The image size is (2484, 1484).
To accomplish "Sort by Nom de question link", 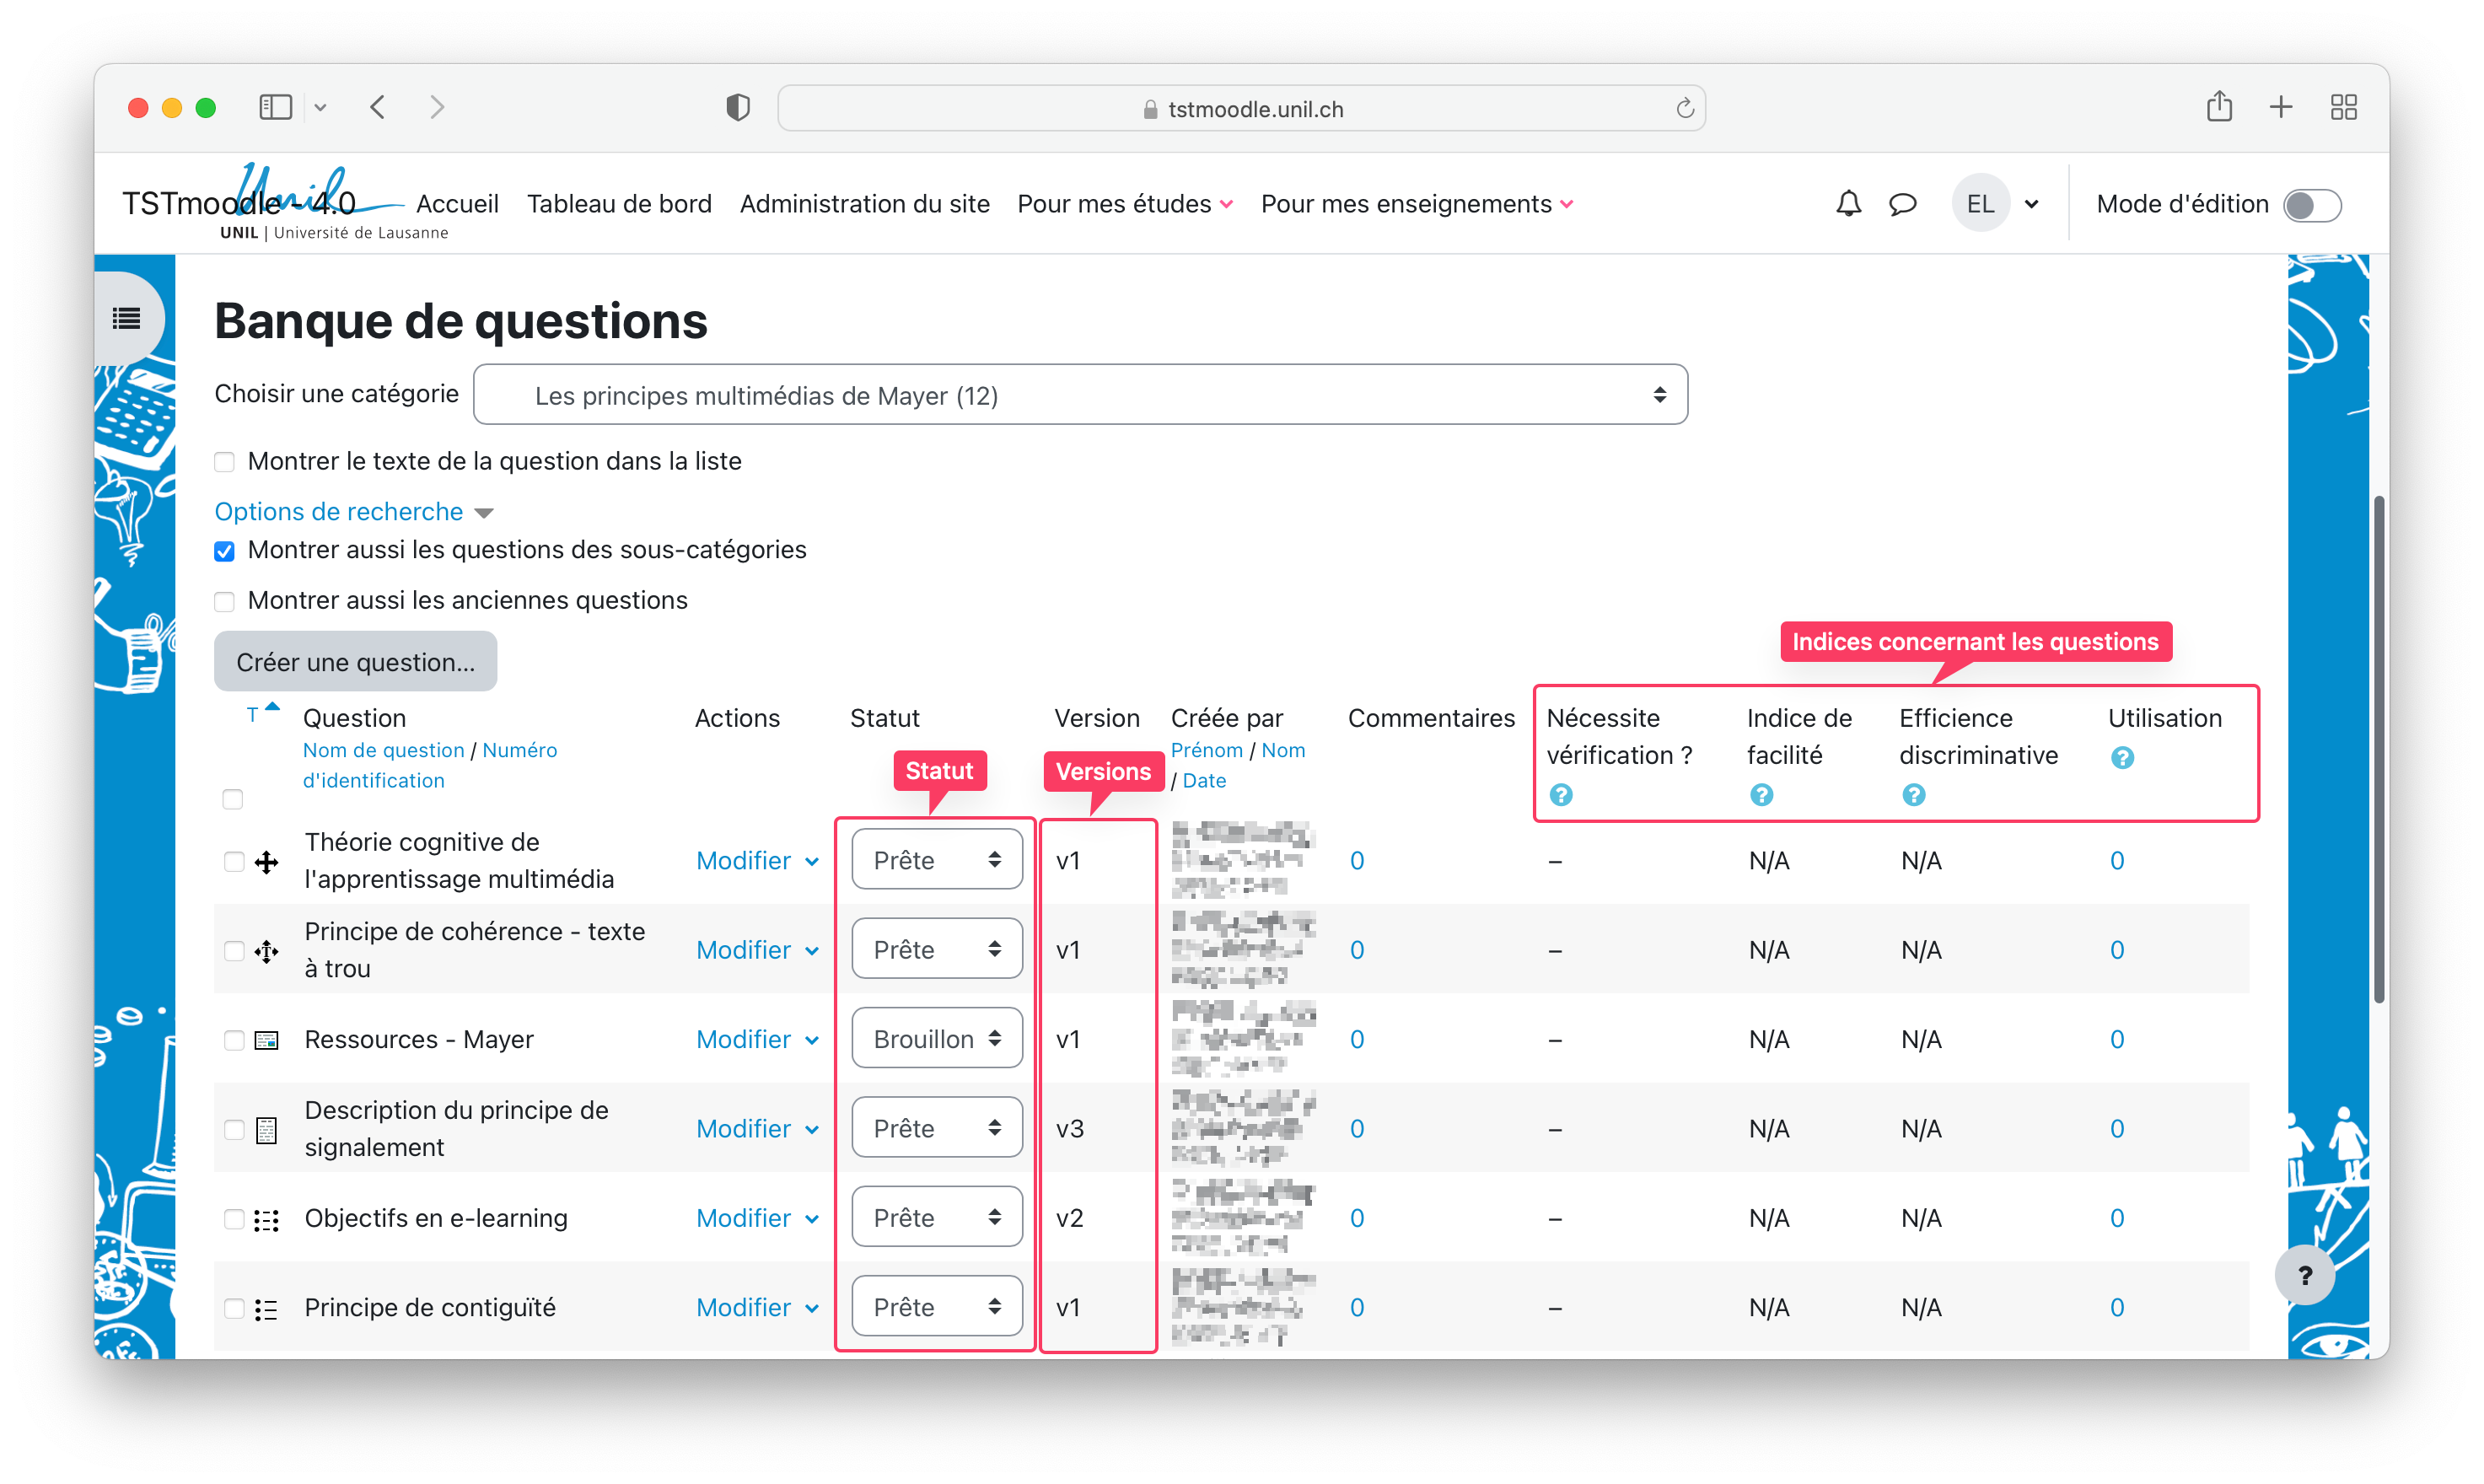I will click(x=383, y=750).
